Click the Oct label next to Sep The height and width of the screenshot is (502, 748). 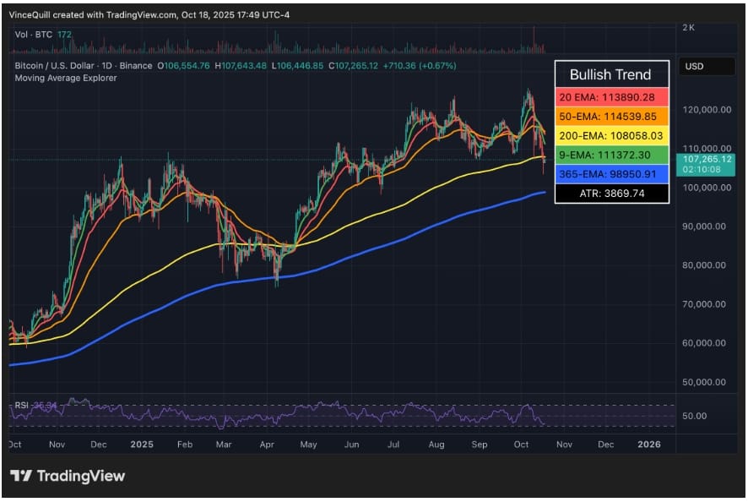click(x=522, y=445)
